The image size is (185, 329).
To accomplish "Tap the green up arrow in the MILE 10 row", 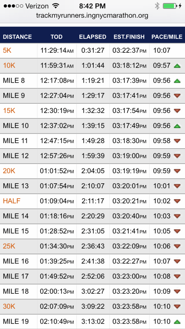I will (x=177, y=126).
